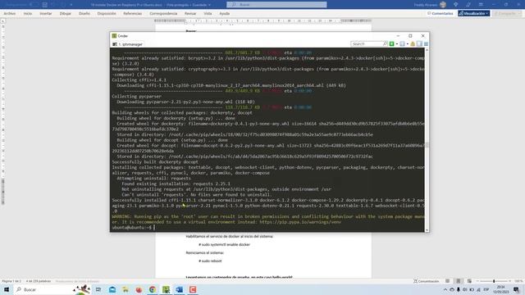Open the Ayuda tab
The width and height of the screenshot is (525, 295).
[x=224, y=13]
